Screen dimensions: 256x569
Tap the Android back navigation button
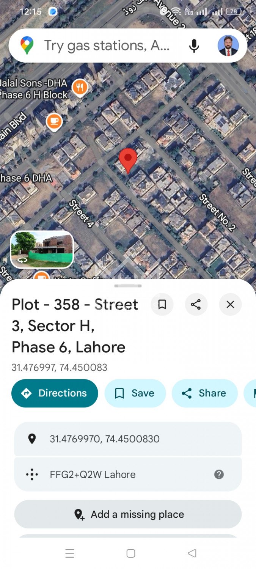(192, 553)
